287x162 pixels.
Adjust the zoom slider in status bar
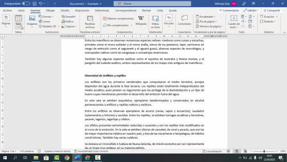click(x=264, y=151)
